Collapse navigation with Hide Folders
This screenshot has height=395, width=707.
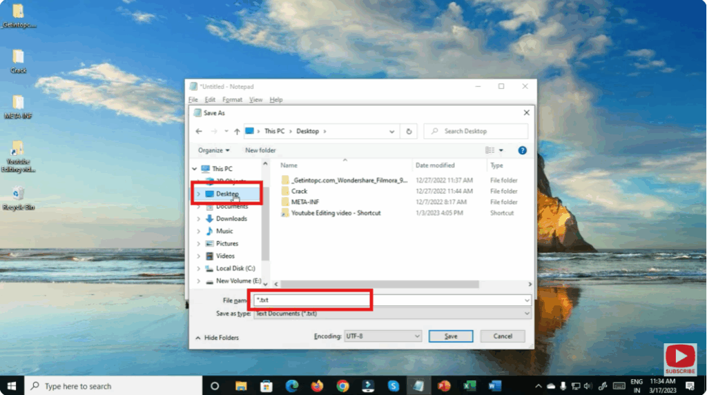(x=217, y=337)
